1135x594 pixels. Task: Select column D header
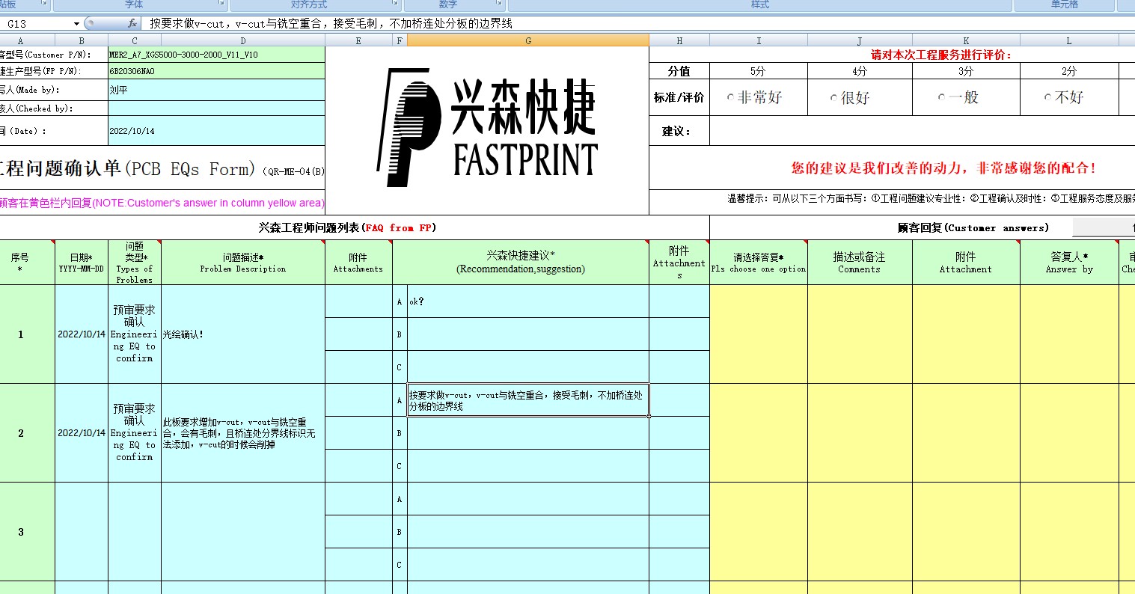tap(243, 40)
